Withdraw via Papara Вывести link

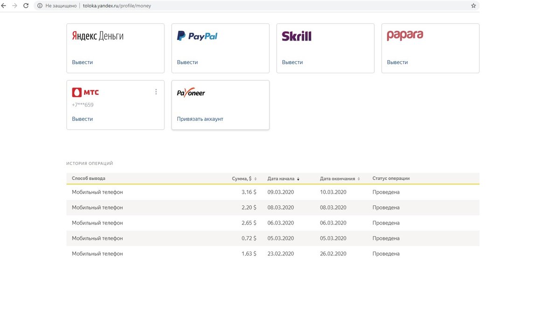tap(397, 62)
